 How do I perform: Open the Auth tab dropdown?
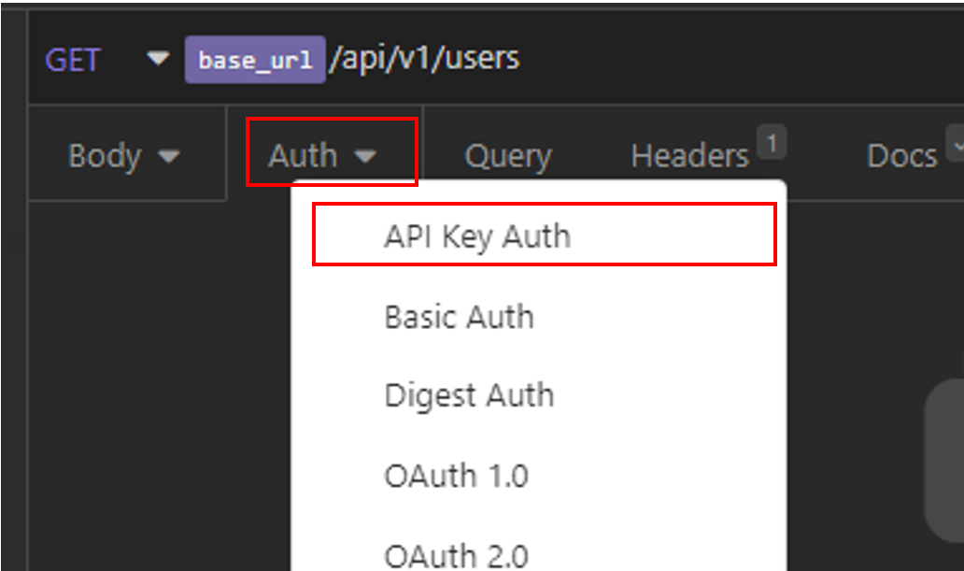click(x=323, y=156)
